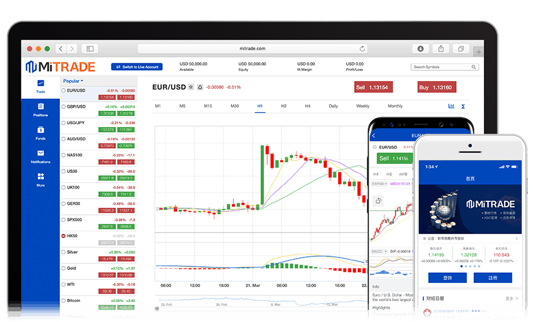Viewport: 533px width, 322px height.
Task: Select GER30 in the popular list
Action: coord(98,207)
